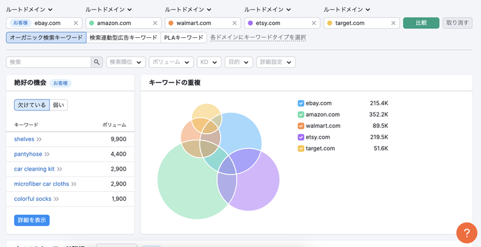Uncheck amazon.com in overlap legend
481x247 pixels.
pos(301,115)
